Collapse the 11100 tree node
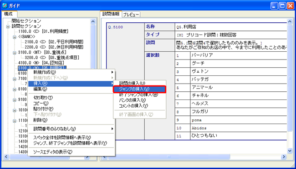 pos(15,121)
